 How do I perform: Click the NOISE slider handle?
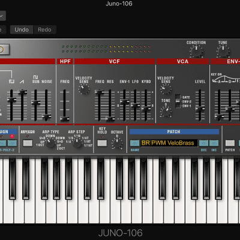pyautogui.click(x=46, y=116)
